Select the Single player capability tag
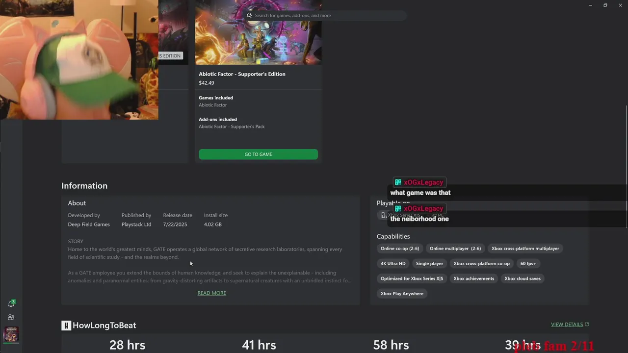 click(x=429, y=264)
